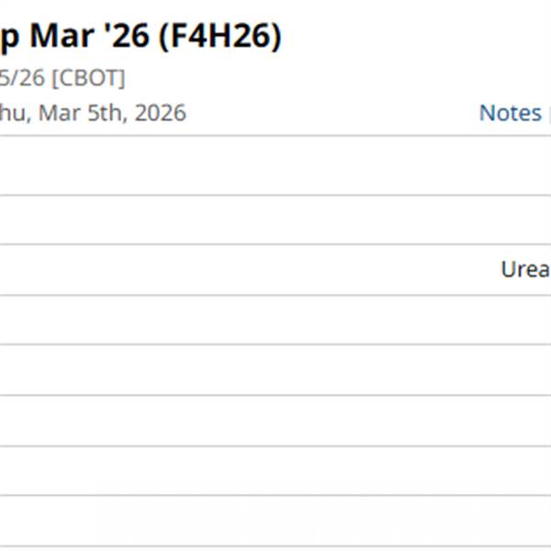The height and width of the screenshot is (551, 551).
Task: Click the empty row directly under Notes
Action: point(275,165)
